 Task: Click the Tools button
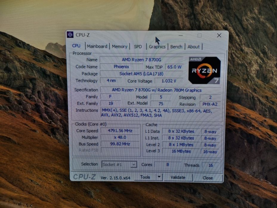click(x=145, y=177)
